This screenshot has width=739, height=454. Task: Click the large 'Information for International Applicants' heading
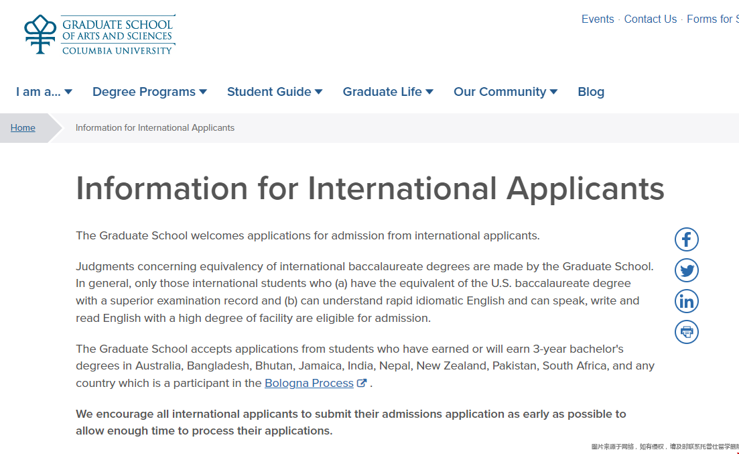tap(370, 188)
